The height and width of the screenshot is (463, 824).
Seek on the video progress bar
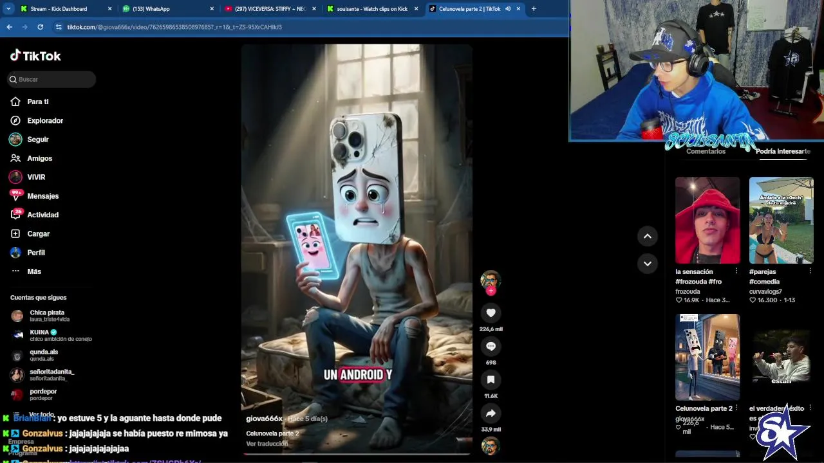(357, 454)
